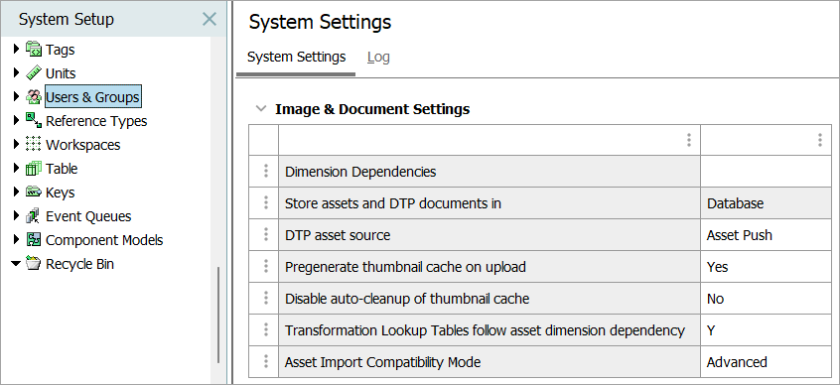This screenshot has height=385, width=840.
Task: Click the Advanced value cell
Action: 767,362
